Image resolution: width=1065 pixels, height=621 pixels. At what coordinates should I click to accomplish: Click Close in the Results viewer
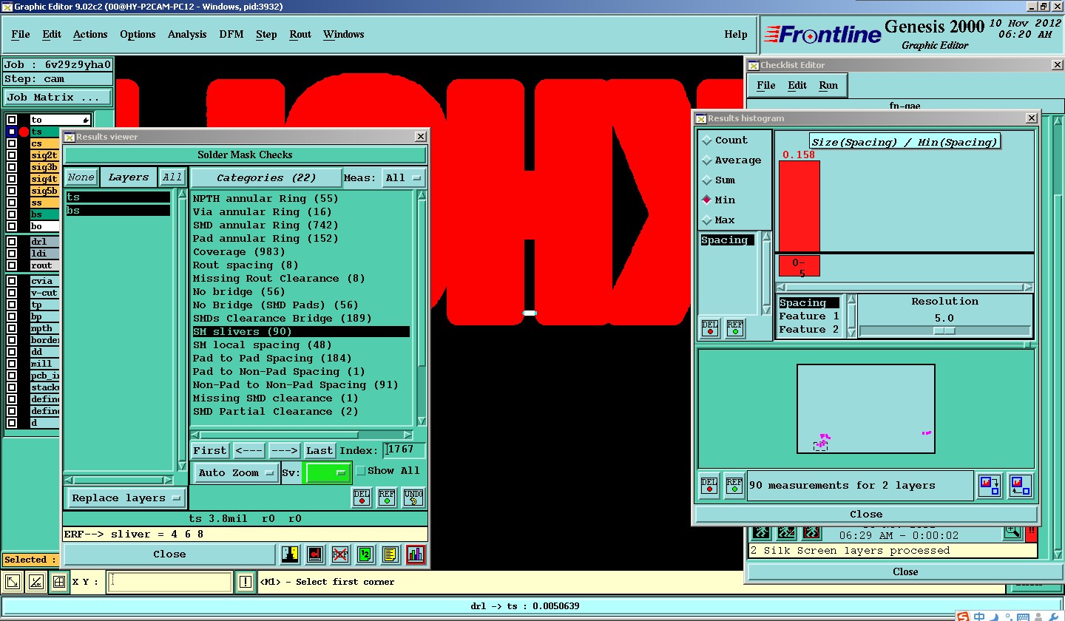[169, 554]
